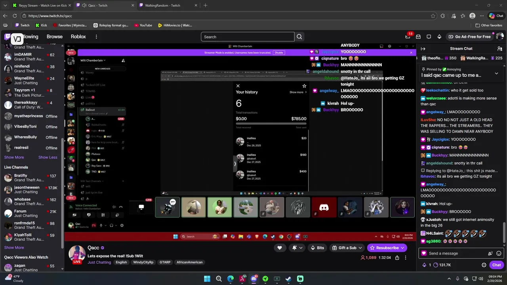Image resolution: width=507 pixels, height=285 pixels.
Task: Expand the pinned message chevron
Action: tap(496, 73)
